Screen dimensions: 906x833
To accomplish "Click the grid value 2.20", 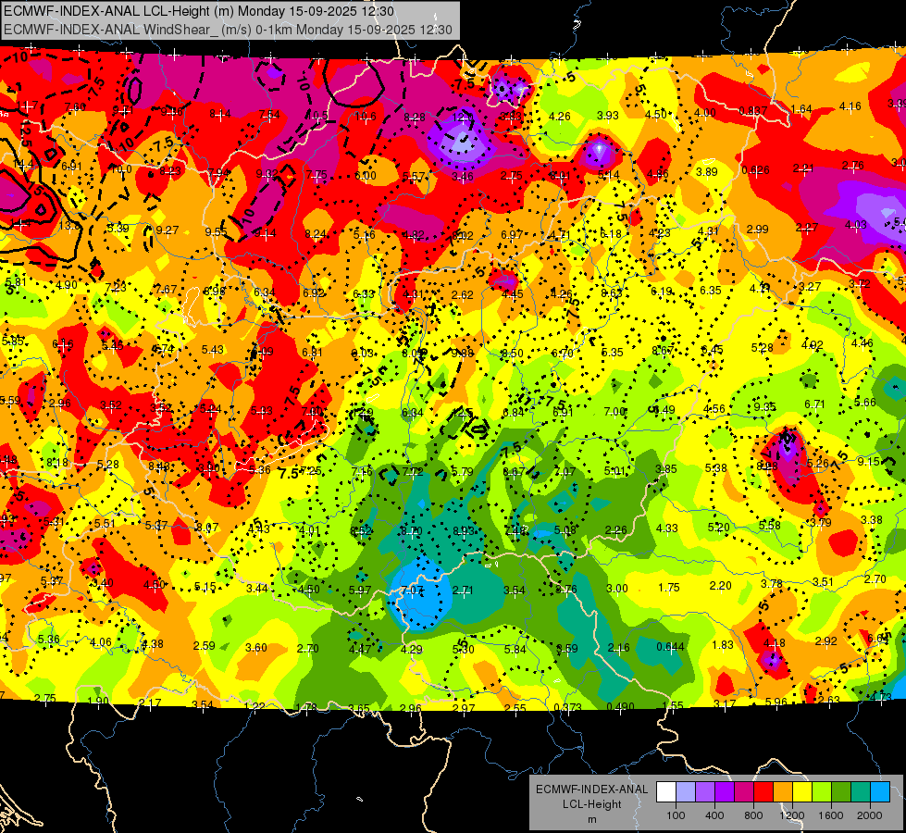I will (720, 586).
